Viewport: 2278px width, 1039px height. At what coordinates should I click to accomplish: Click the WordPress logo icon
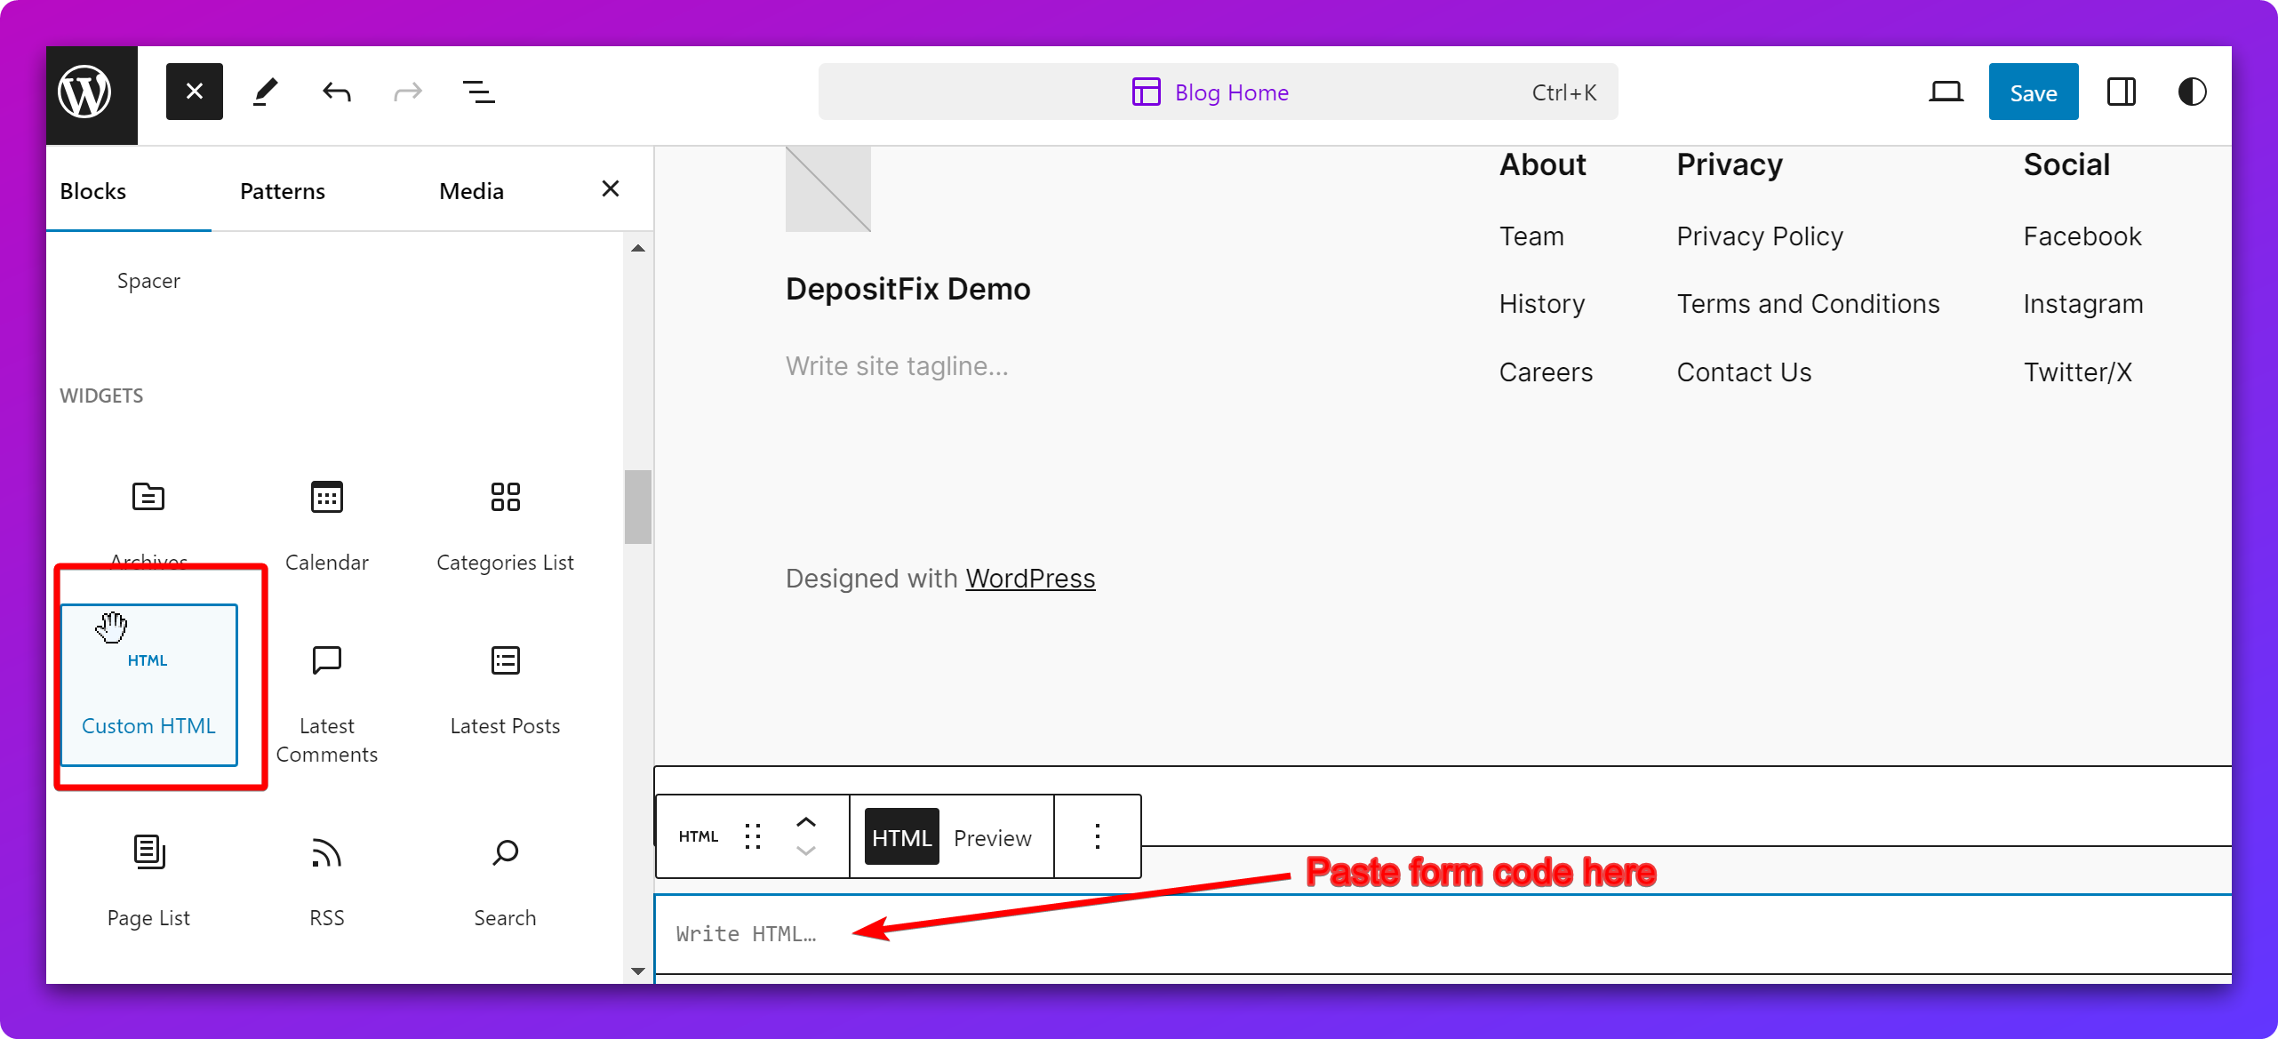tap(84, 92)
